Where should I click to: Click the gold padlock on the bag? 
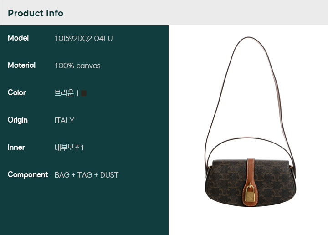point(250,193)
